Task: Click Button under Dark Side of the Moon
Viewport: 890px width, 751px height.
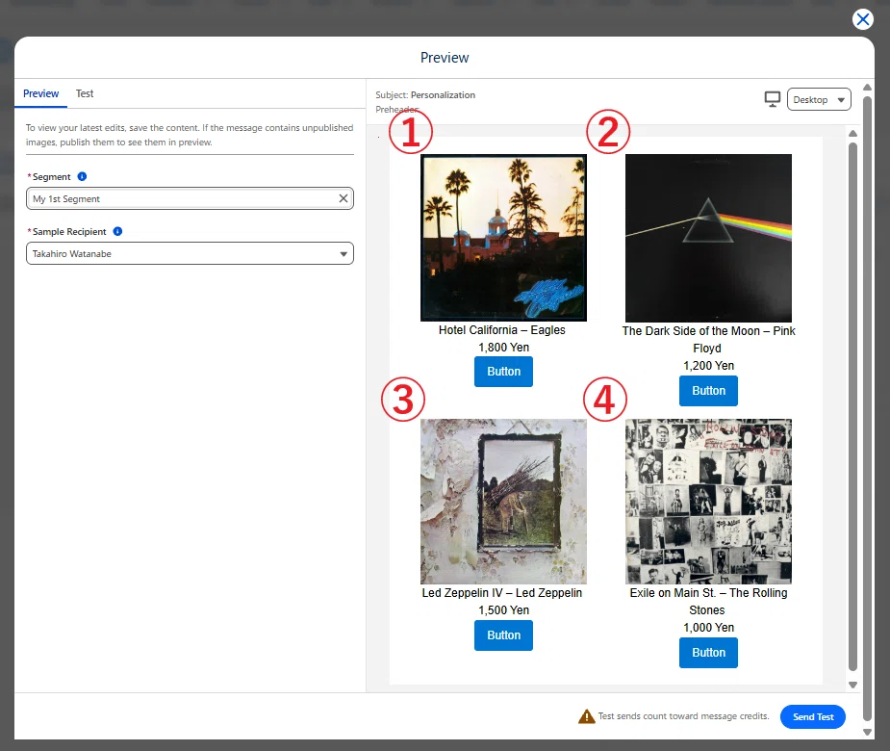Action: coord(708,391)
